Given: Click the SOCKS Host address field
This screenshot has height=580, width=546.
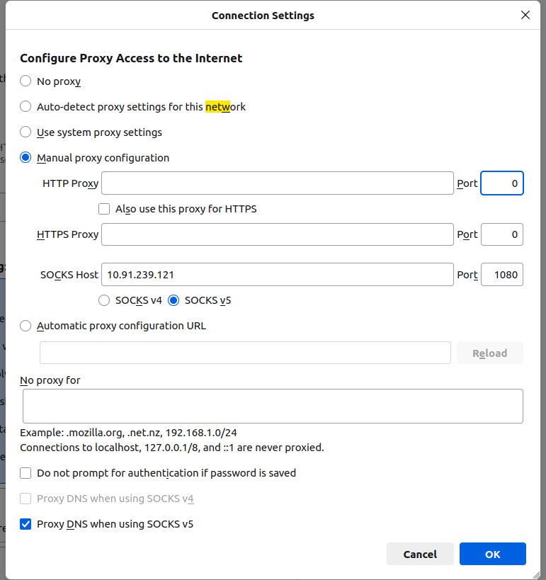Looking at the screenshot, I should 277,274.
